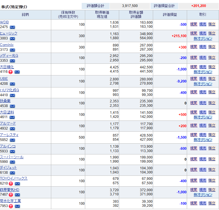This screenshot has height=210, width=219.
Task: Click the red alert icon beside code 4116
Action: pos(11,72)
